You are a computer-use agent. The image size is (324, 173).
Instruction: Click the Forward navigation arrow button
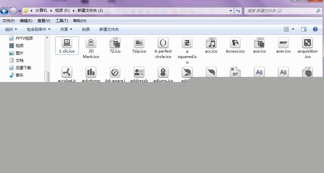click(x=13, y=11)
